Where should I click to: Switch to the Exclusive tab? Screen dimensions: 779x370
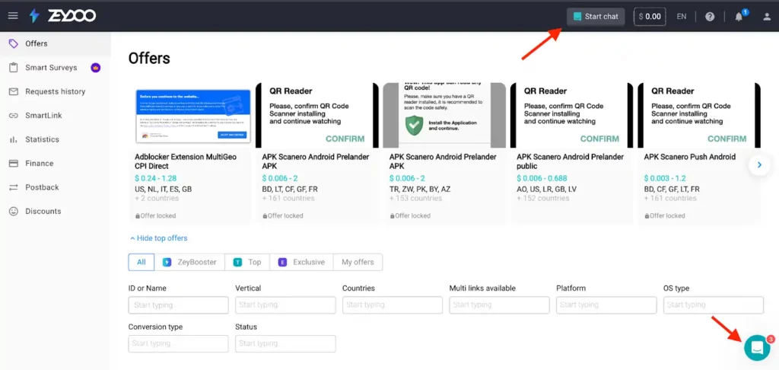pyautogui.click(x=302, y=262)
